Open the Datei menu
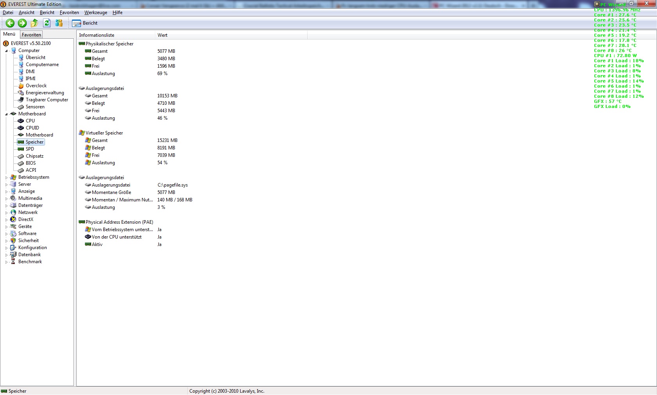This screenshot has height=395, width=657. [8, 13]
